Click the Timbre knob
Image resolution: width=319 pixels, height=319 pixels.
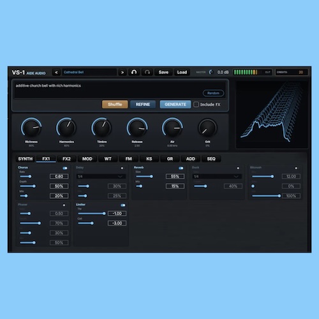point(101,128)
